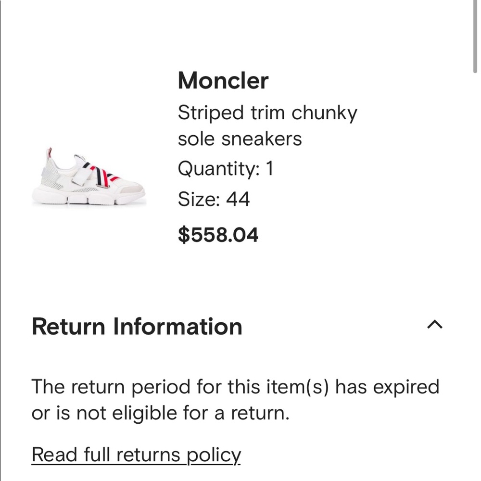Click the item price to view breakdown
The height and width of the screenshot is (481, 481).
click(x=218, y=235)
